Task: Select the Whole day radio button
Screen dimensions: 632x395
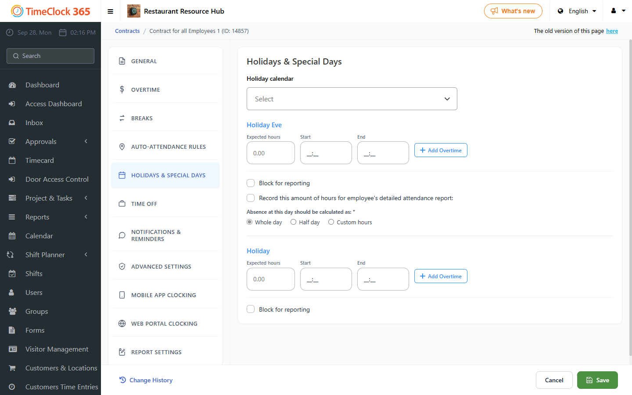Action: click(250, 222)
